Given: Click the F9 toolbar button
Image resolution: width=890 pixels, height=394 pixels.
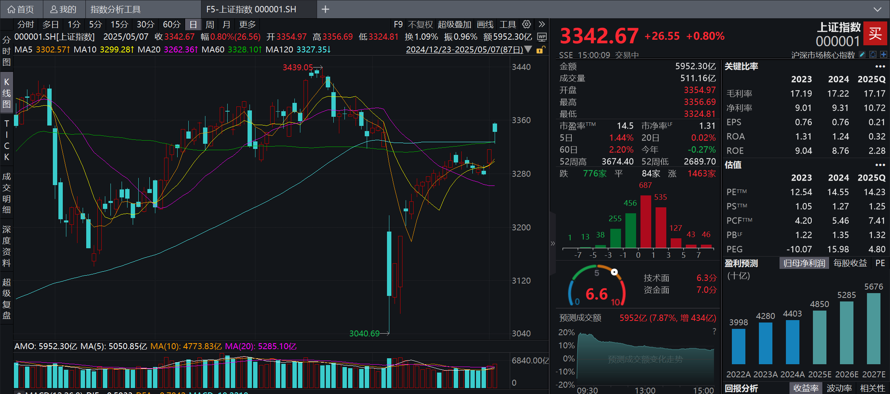Looking at the screenshot, I should 398,25.
